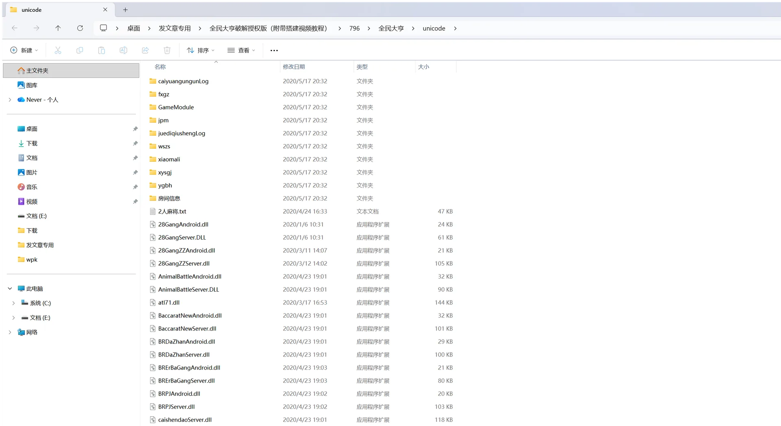
Task: Close the unicode tab
Action: (x=105, y=10)
